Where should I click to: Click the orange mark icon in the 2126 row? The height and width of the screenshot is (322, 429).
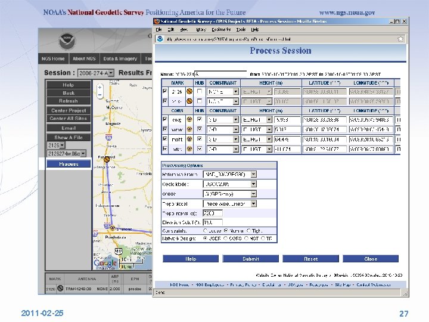[189, 91]
